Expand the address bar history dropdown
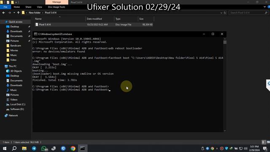Viewport: 270px width, 152px height. pyautogui.click(x=221, y=13)
